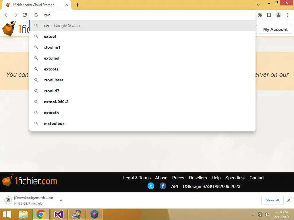The image size is (294, 220).
Task: Open the cartoon character taskbar app
Action: click(77, 214)
